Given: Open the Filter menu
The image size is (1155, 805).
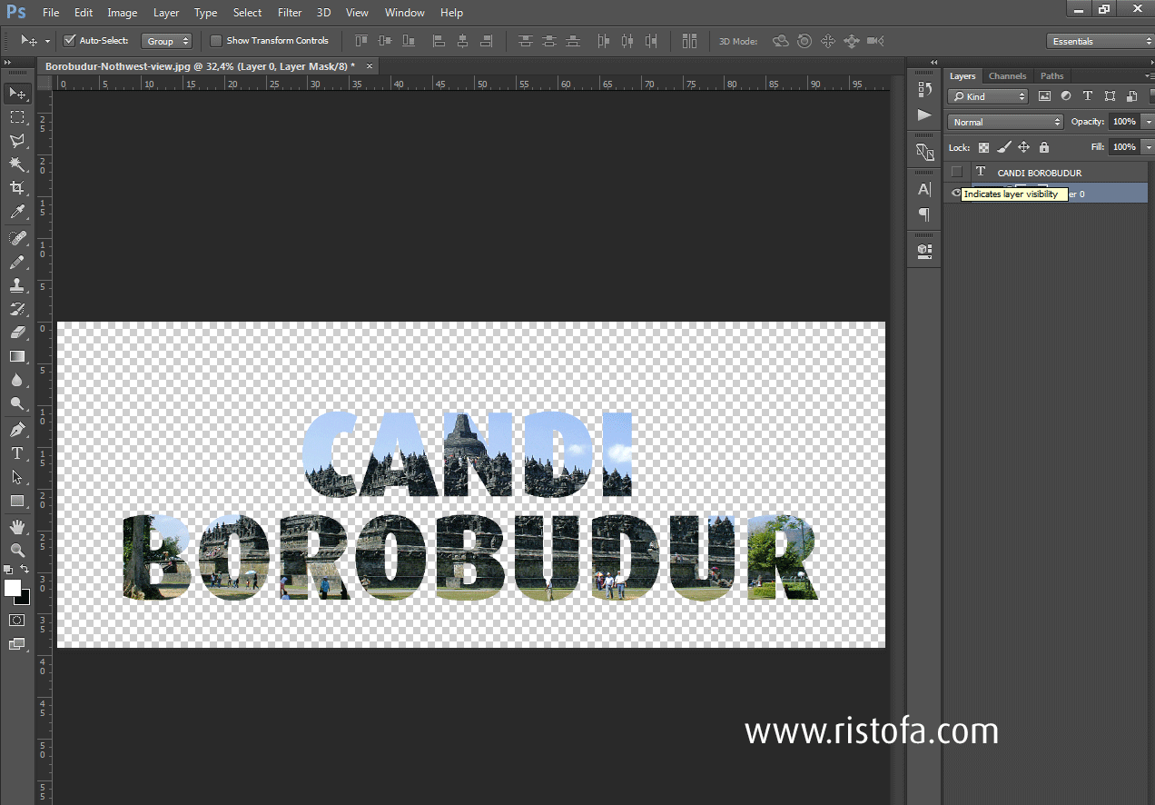Looking at the screenshot, I should (289, 12).
